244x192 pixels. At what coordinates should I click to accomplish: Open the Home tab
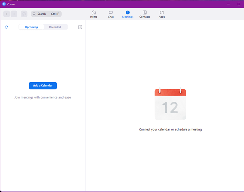pos(94,14)
